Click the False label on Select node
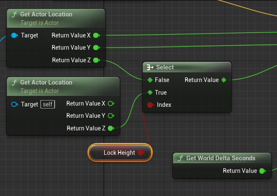Screen dimensions: 277x196 point(162,80)
